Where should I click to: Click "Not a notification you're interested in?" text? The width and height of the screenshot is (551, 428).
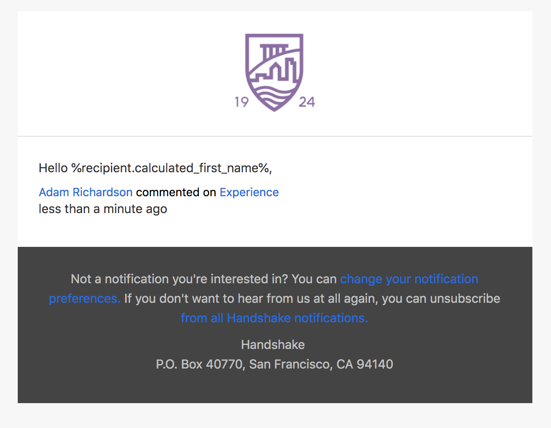click(x=180, y=279)
